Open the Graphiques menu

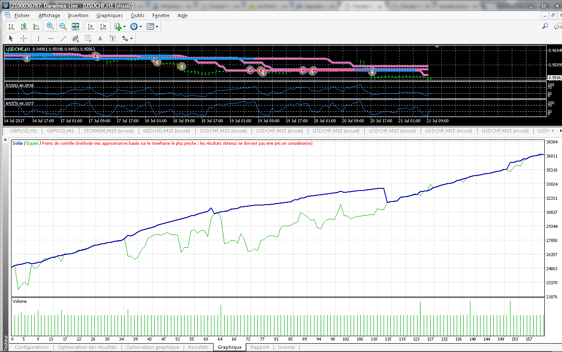(x=109, y=15)
